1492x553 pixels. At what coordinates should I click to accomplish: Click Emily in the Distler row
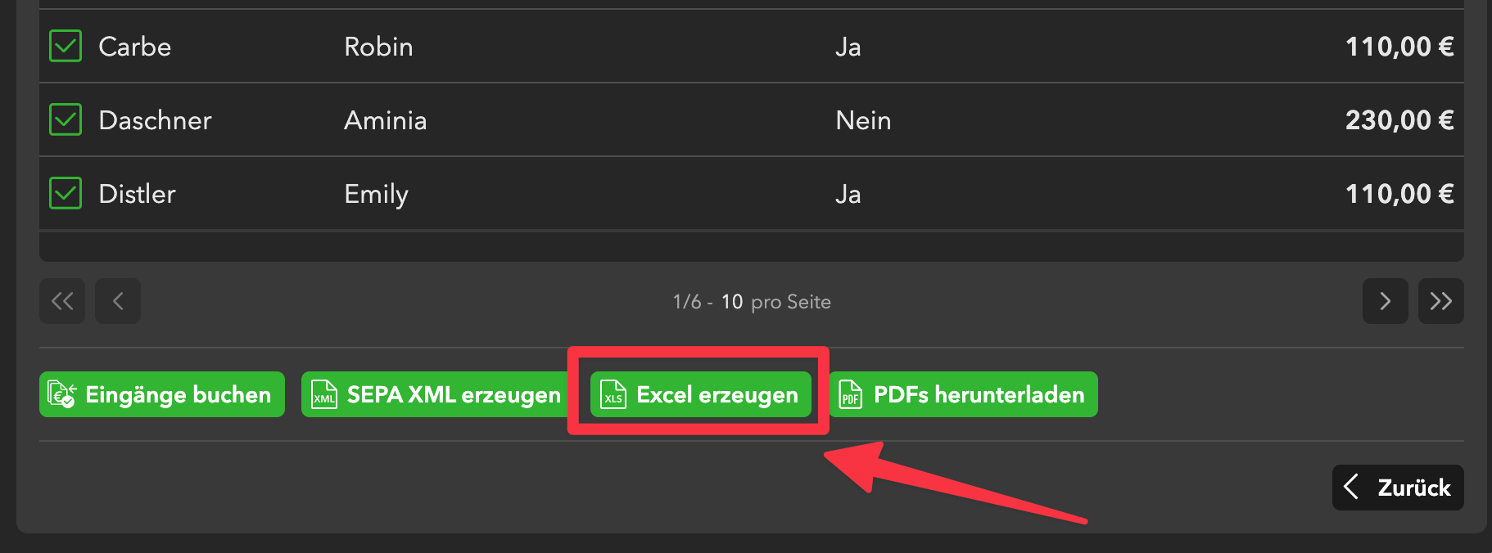pyautogui.click(x=376, y=194)
